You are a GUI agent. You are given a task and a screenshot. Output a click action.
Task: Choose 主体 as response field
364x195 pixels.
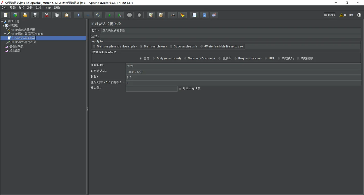pyautogui.click(x=144, y=58)
